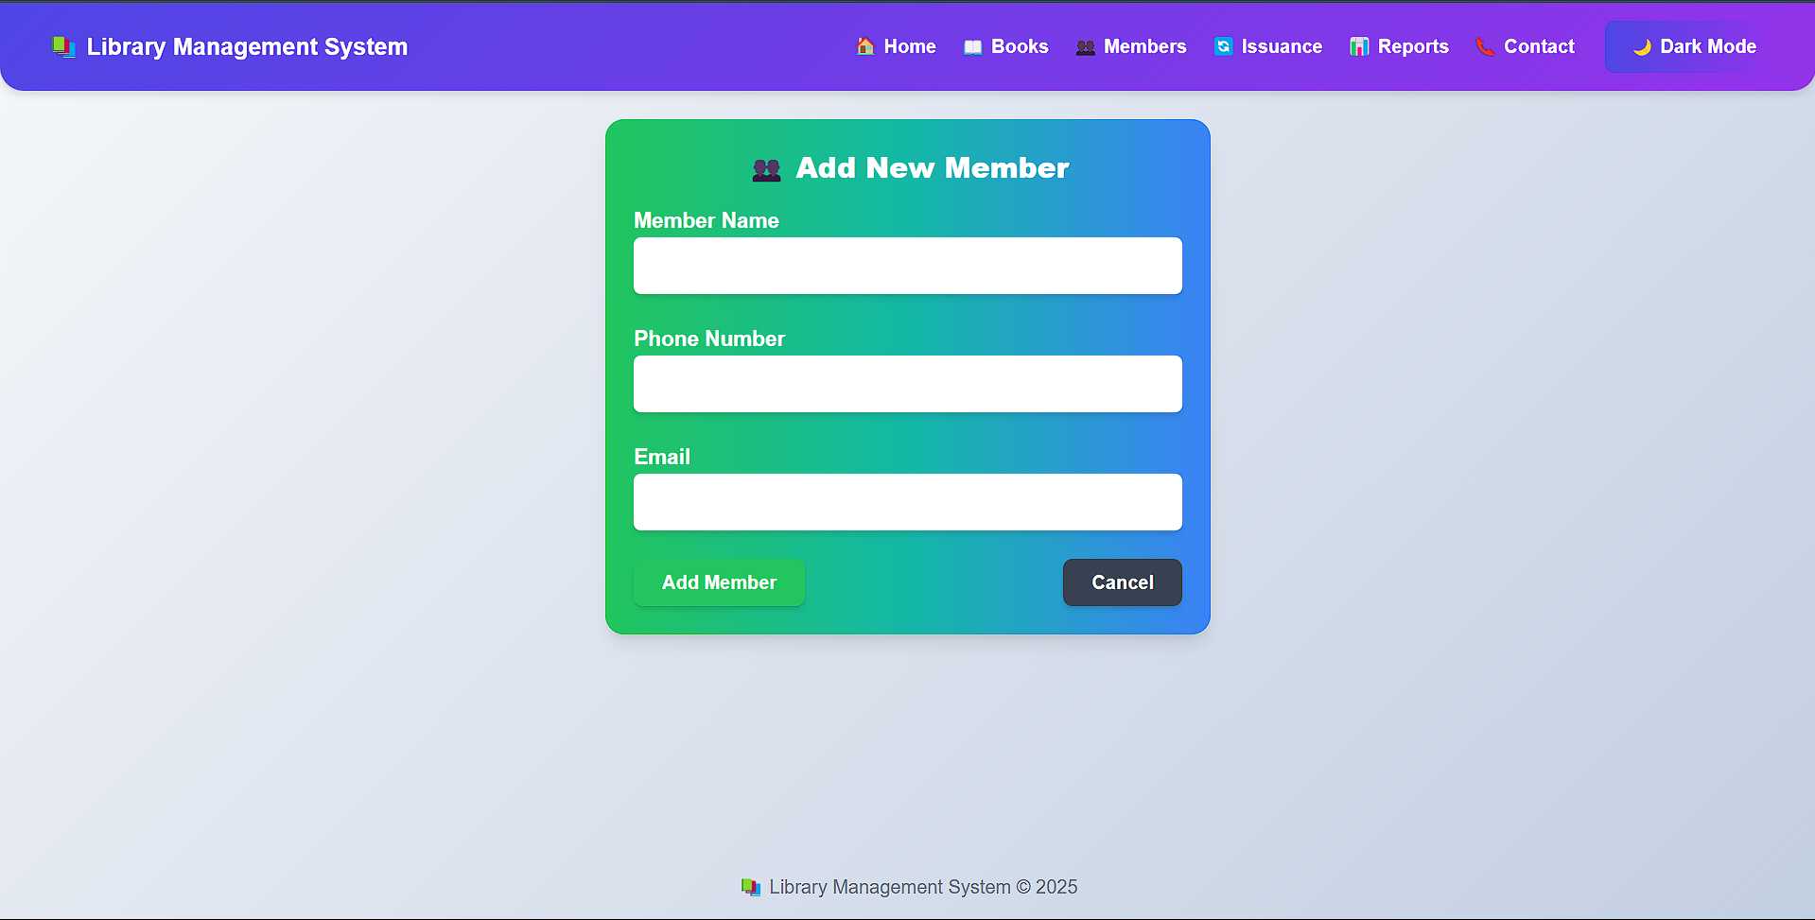Click the books logo icon in header
The width and height of the screenshot is (1815, 920).
click(63, 46)
